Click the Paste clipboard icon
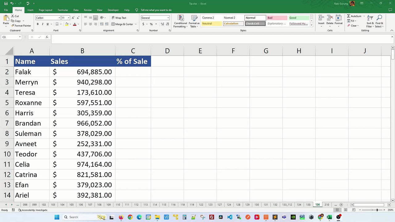 [x=6, y=18]
